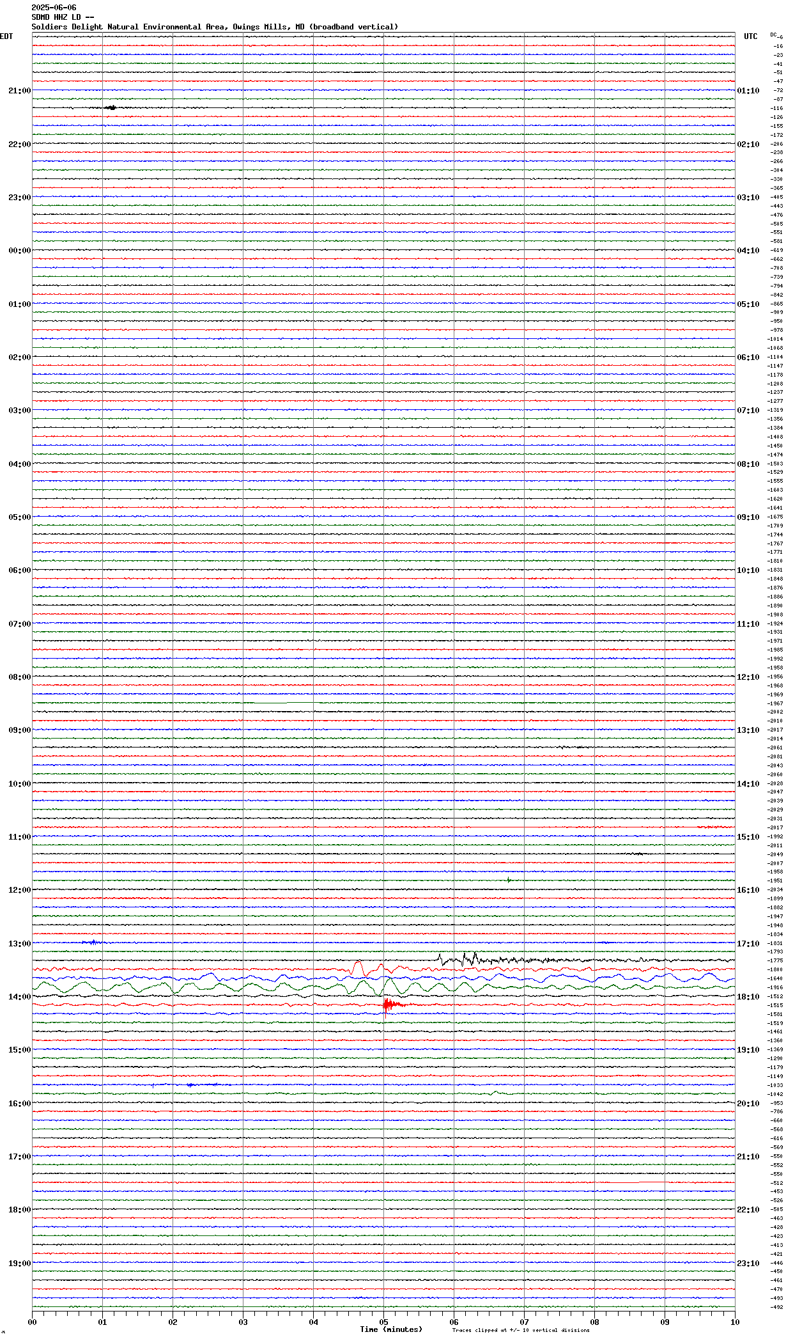Select the 23:00 EDT time label
This screenshot has height=1339, width=786.
pyautogui.click(x=20, y=198)
